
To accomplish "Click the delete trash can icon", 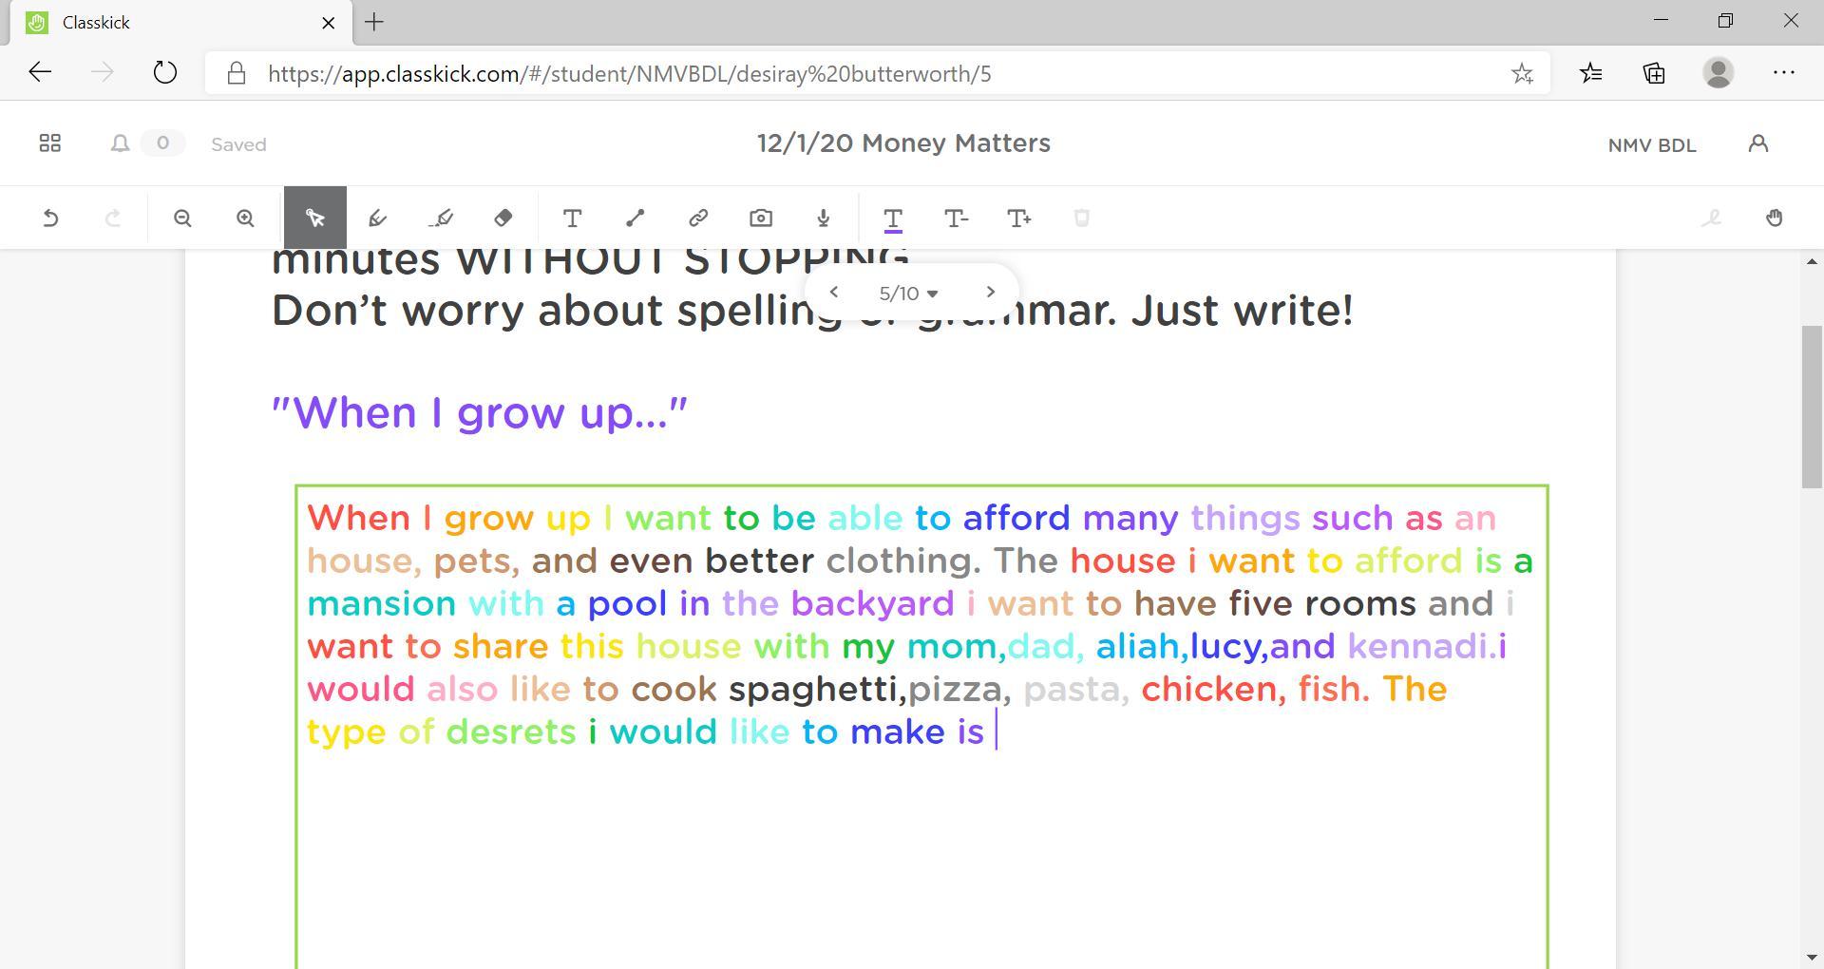I will click(x=1081, y=218).
